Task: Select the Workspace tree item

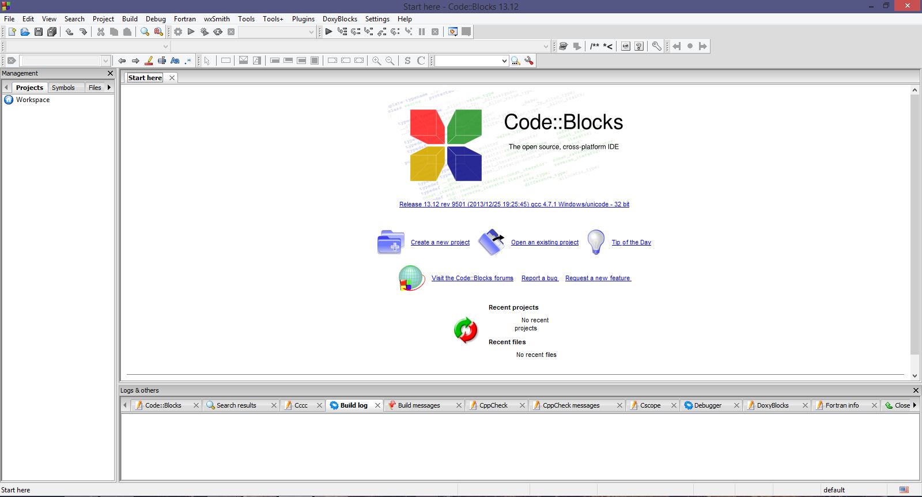Action: (33, 100)
